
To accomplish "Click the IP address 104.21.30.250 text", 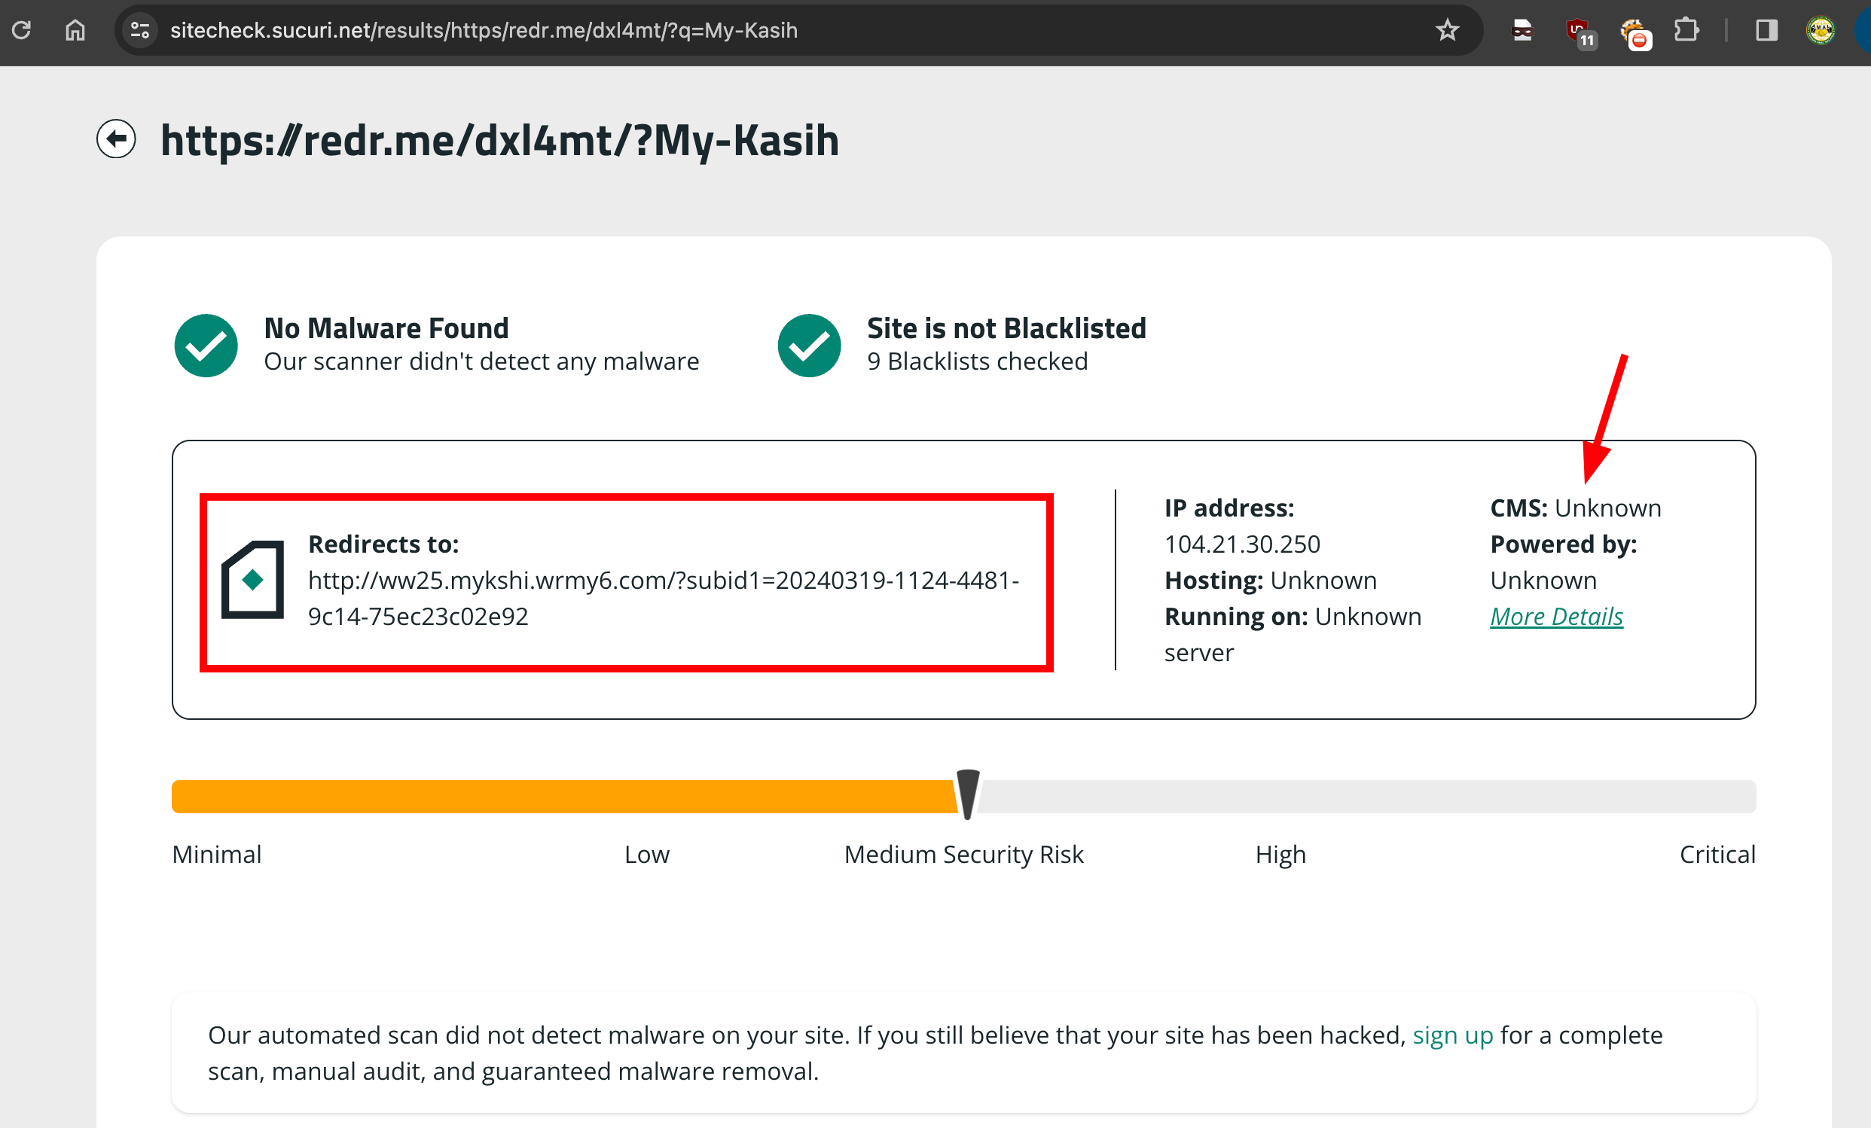I will tap(1241, 544).
